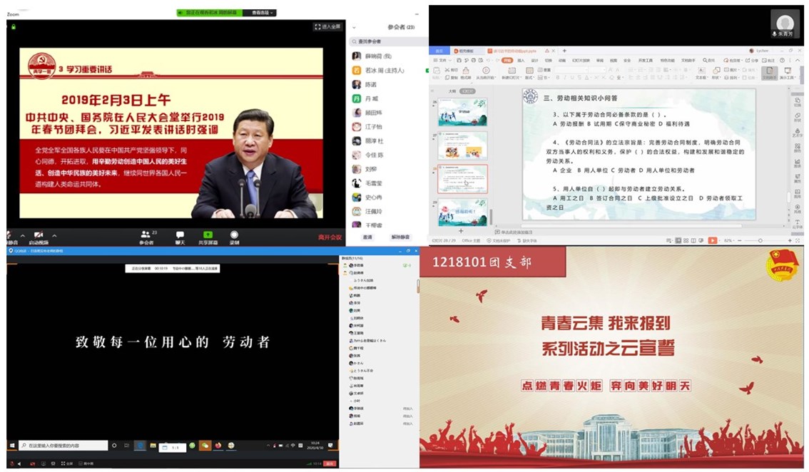Toggle Zoom camera with 启动视频
Image resolution: width=809 pixels, height=472 pixels.
coord(39,236)
